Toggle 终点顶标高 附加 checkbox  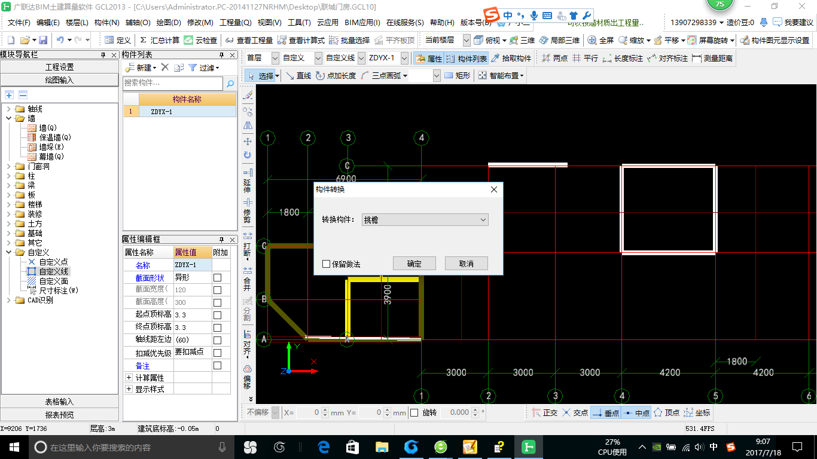click(218, 327)
